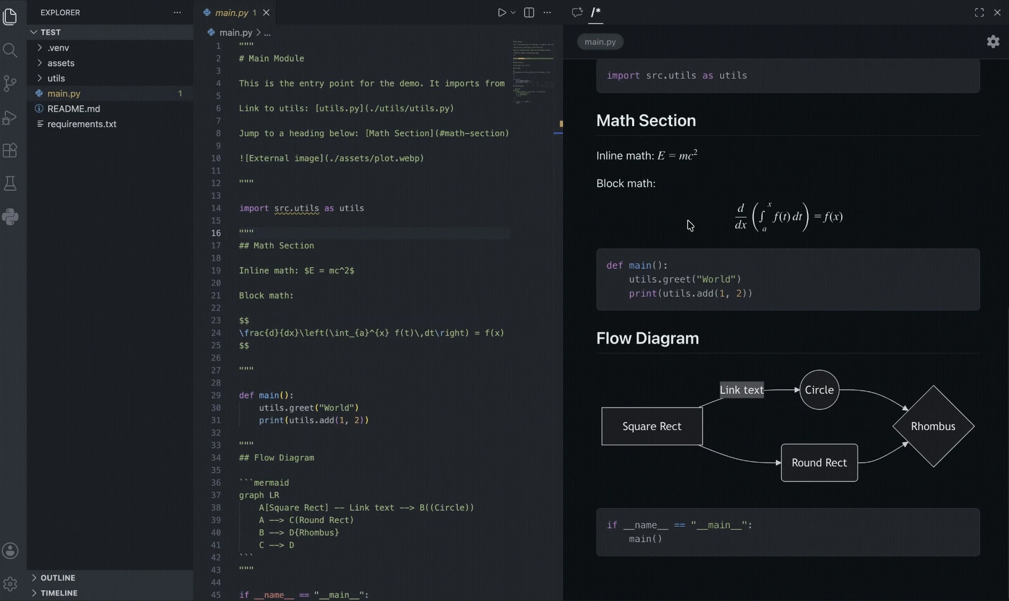The image size is (1009, 601).
Task: Click the Accounts icon
Action: click(10, 551)
